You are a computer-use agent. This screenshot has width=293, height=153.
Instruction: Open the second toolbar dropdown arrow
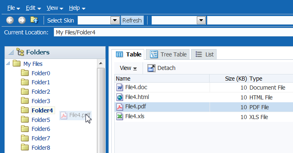201,20
